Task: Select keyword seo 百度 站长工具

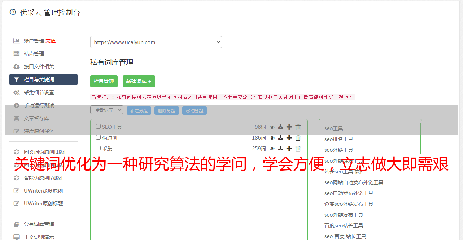Action: 345,236
